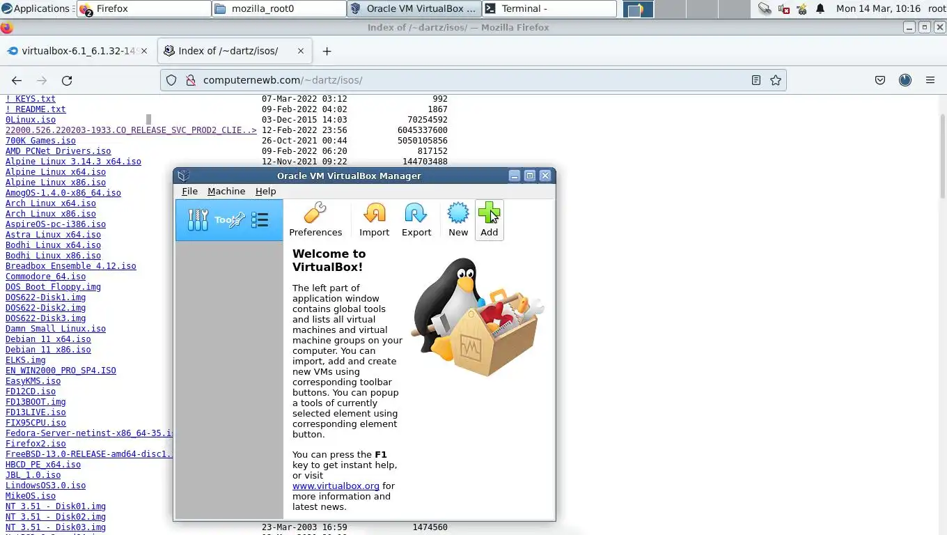Screen dimensions: 947x535
Task: Go back in Firefox
Action: 17,80
